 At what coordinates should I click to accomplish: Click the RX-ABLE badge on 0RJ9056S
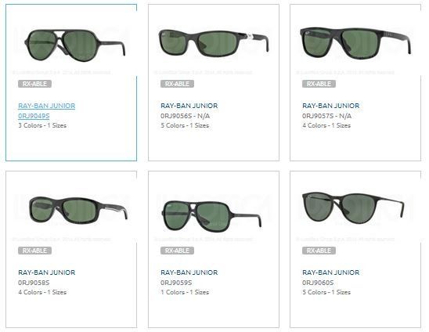[x=177, y=84]
